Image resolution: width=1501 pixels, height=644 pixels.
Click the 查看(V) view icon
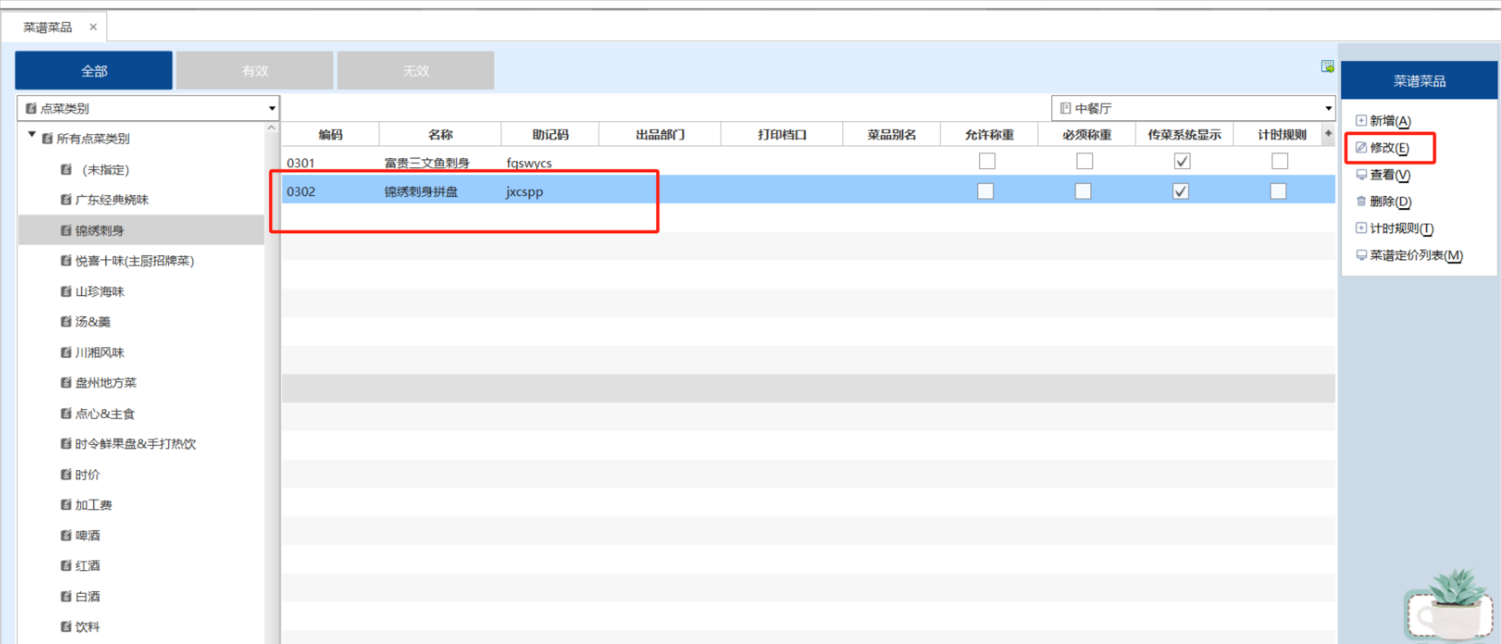pos(1361,175)
